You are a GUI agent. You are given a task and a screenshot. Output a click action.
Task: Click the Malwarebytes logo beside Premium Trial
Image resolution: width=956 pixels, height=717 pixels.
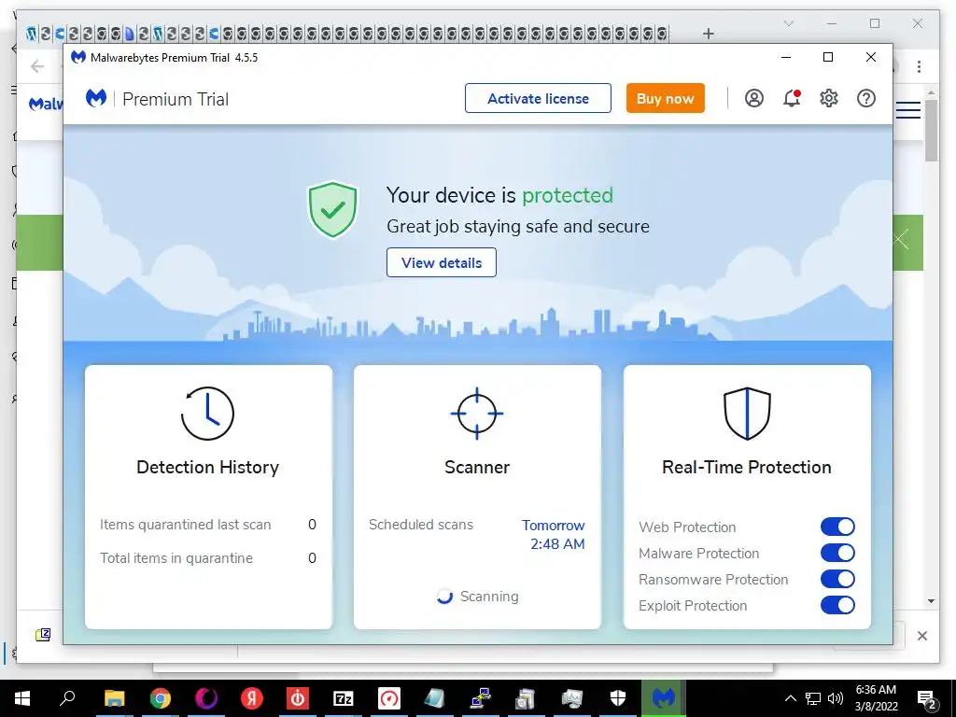(x=96, y=98)
